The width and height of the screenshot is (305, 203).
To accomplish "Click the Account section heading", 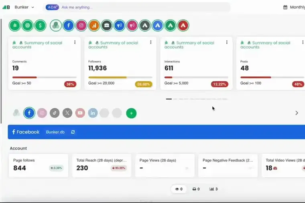I will [18, 148].
